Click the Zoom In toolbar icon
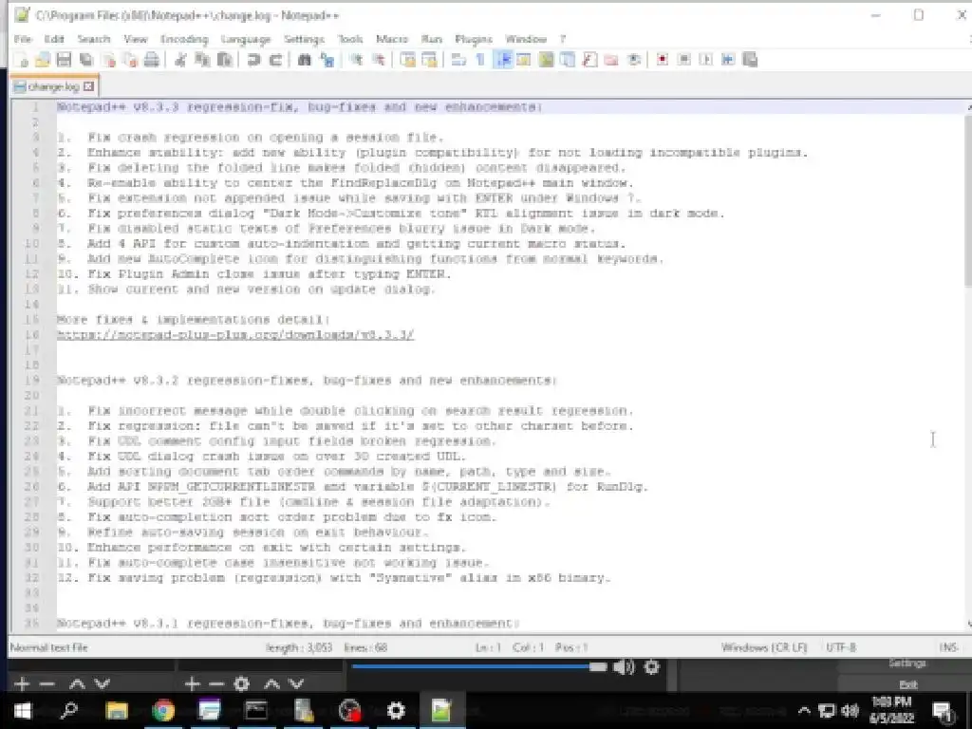972x729 pixels. coord(356,60)
